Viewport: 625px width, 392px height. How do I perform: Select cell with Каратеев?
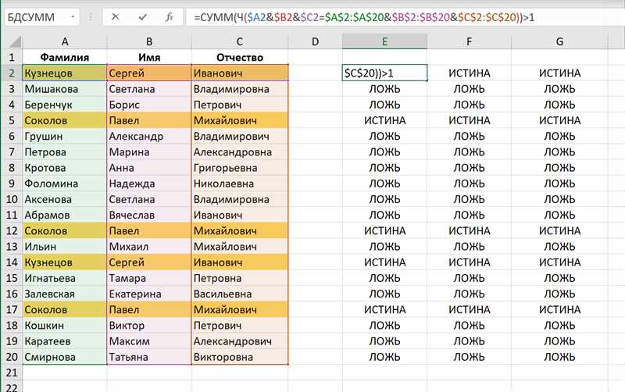pos(65,341)
